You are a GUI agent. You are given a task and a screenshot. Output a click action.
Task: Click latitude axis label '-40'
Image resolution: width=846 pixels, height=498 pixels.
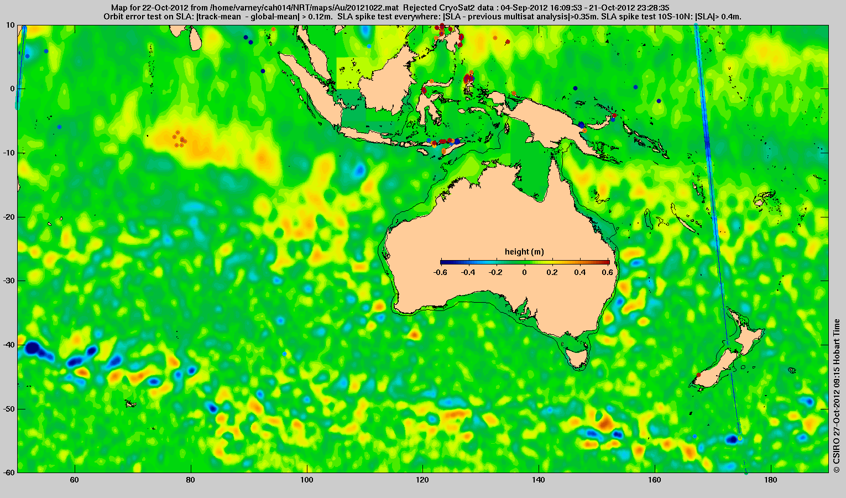[x=9, y=345]
